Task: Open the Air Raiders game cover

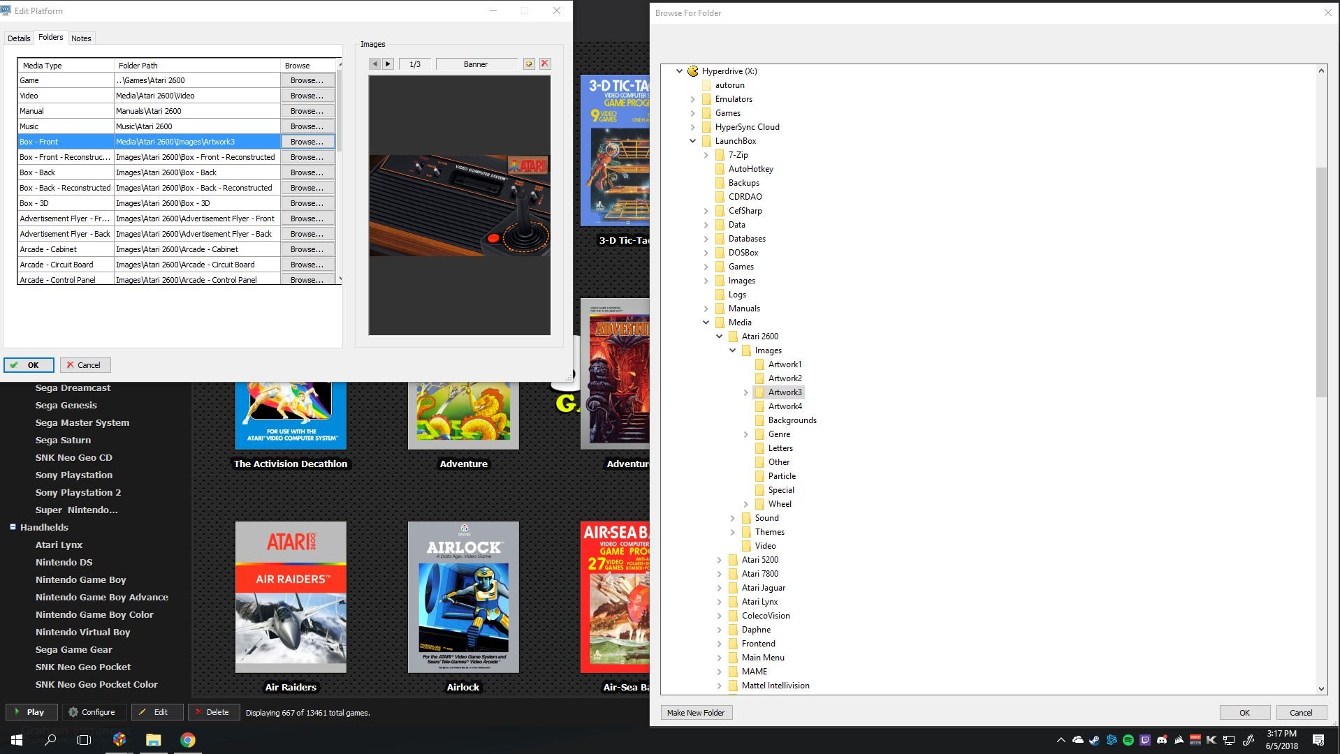Action: pos(291,597)
